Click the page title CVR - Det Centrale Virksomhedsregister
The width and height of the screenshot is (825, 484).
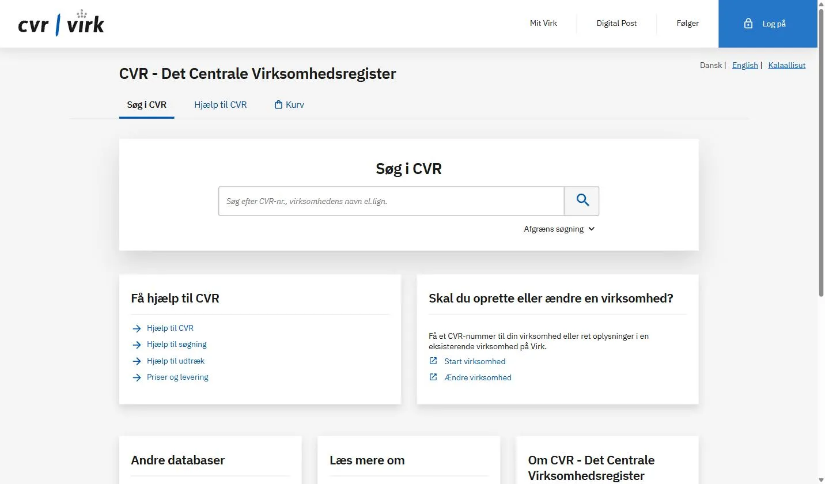tap(258, 74)
